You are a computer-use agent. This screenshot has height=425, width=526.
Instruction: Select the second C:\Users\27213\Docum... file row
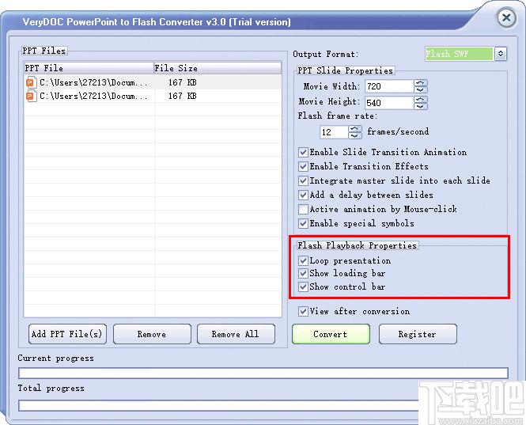153,96
